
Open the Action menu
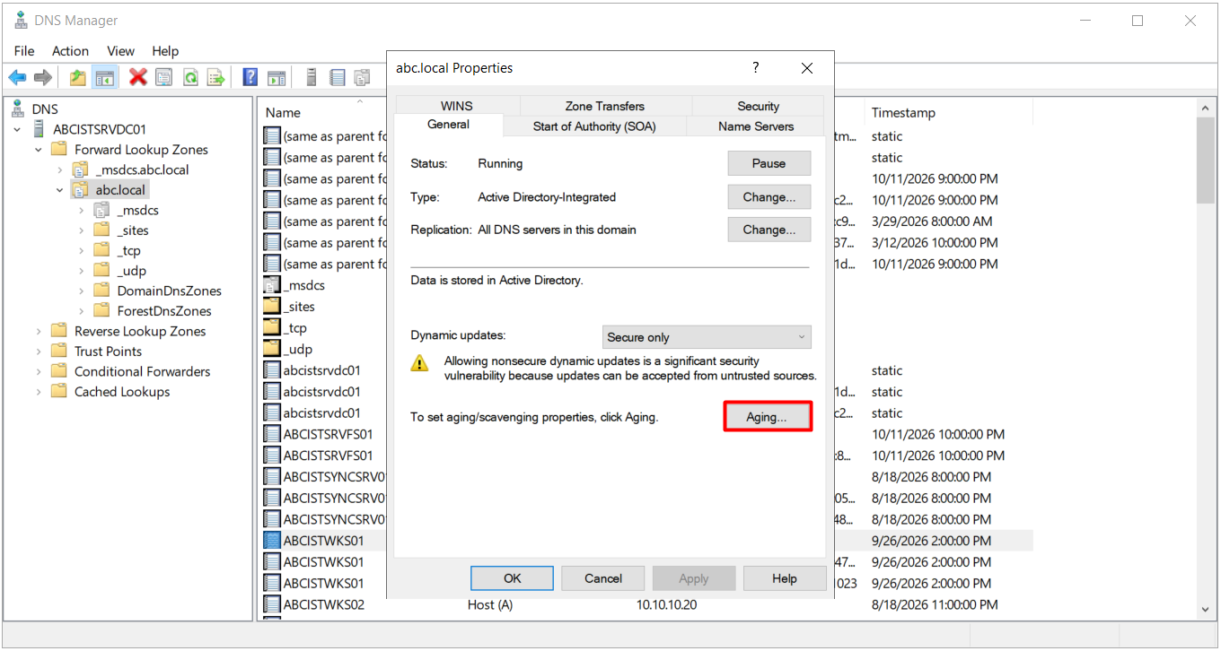click(x=70, y=51)
